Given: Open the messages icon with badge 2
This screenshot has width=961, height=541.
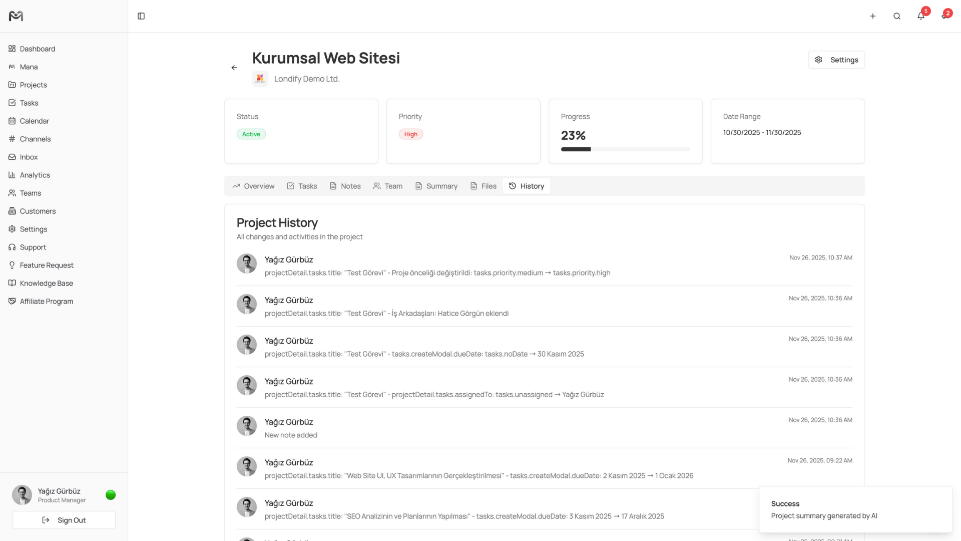Looking at the screenshot, I should 944,16.
